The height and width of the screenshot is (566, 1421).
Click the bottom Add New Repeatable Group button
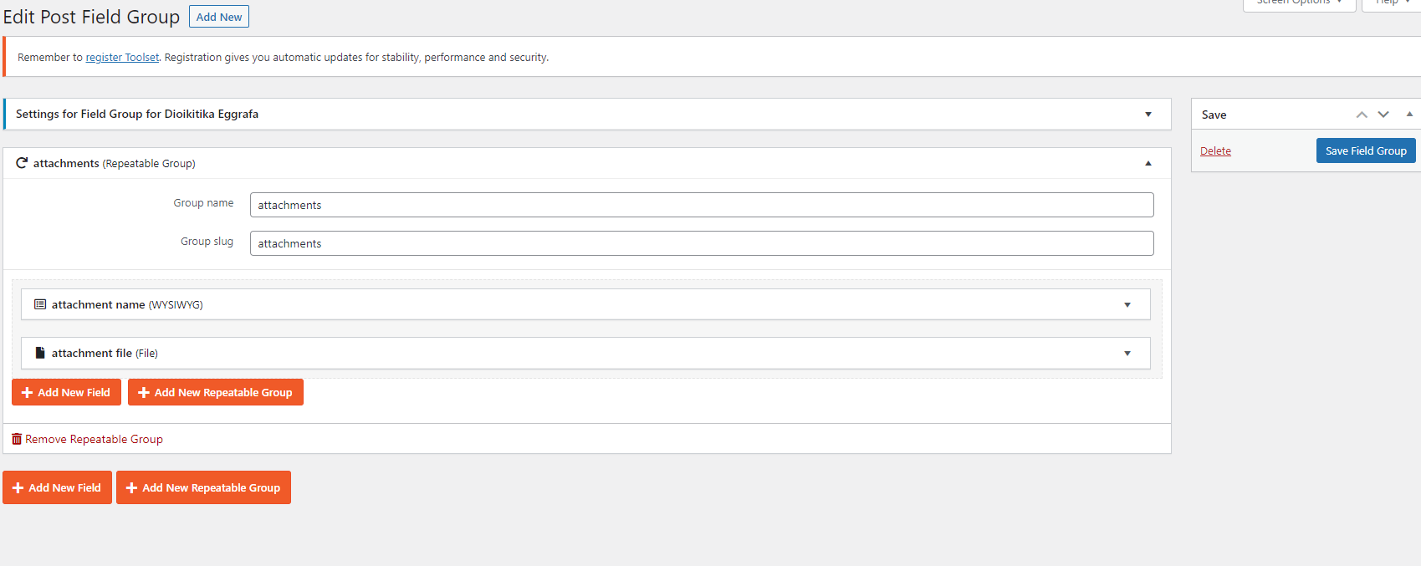[203, 487]
